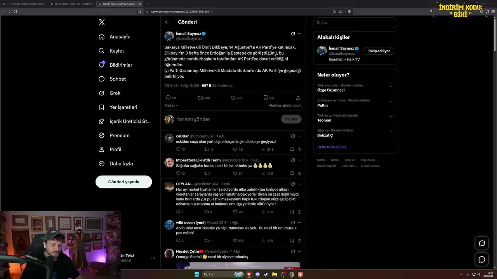This screenshot has height=279, width=497.
Task: Switch to the first X'te Etkili Haber tab
Action: [24, 4]
